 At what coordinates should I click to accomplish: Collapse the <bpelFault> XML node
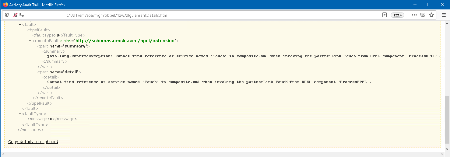[x=25, y=30]
